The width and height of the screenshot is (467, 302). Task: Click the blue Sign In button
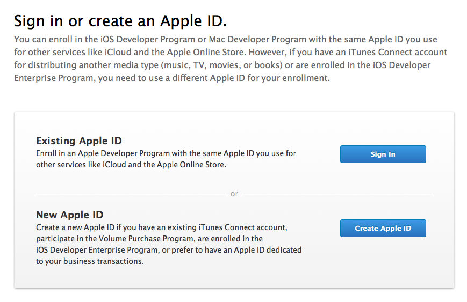point(383,154)
